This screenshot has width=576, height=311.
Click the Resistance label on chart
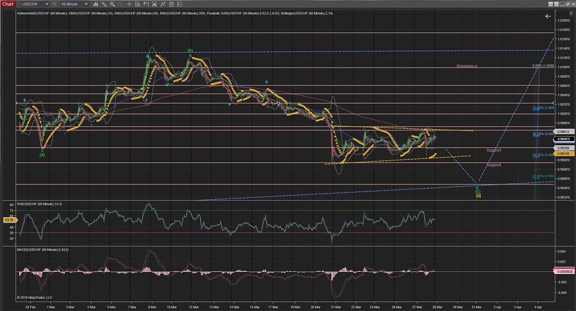click(466, 66)
